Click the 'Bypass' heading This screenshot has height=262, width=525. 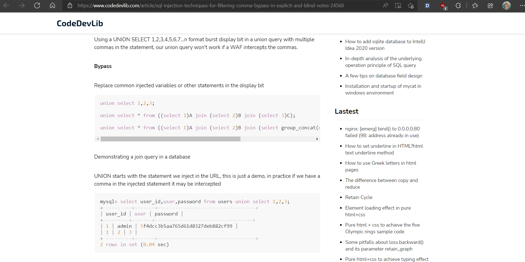103,66
